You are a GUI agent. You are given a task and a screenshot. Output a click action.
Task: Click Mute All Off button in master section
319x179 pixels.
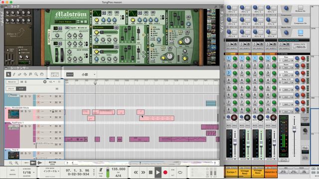pyautogui.click(x=283, y=172)
